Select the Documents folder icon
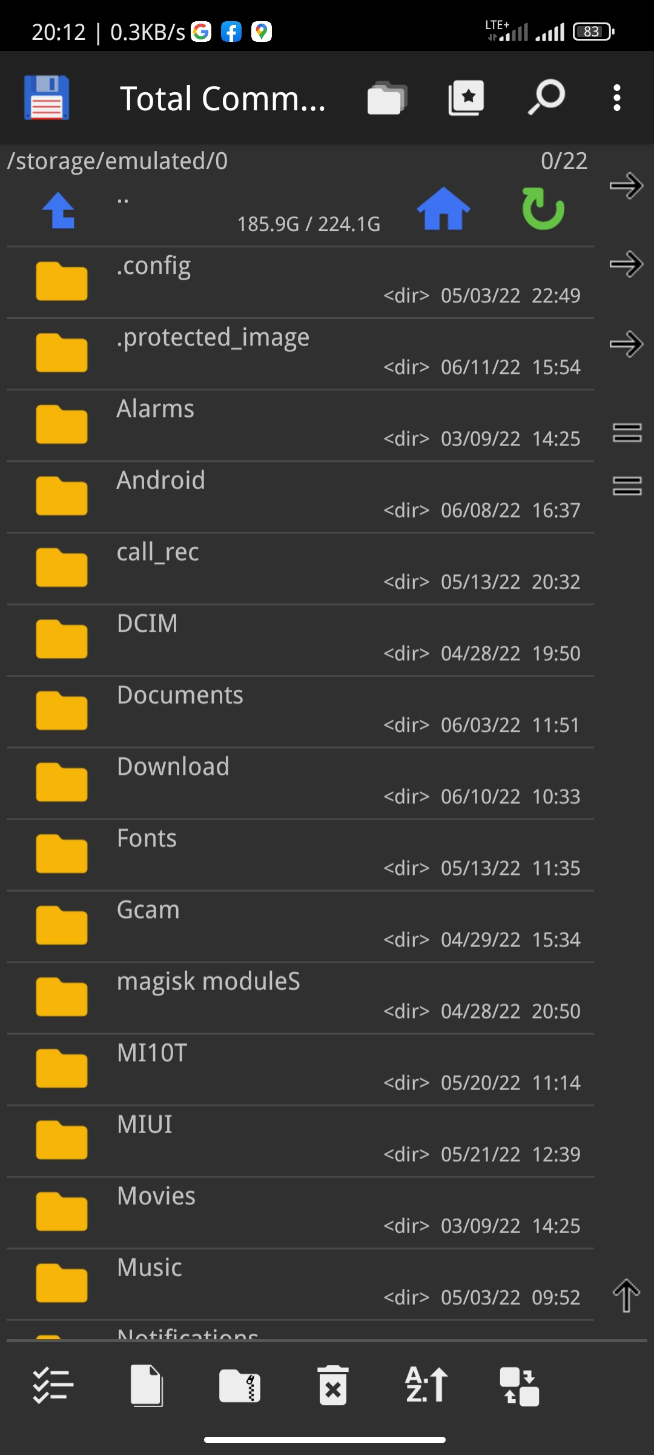This screenshot has height=1455, width=654. [x=61, y=711]
